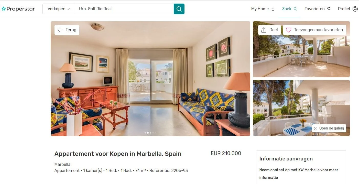Click the share icon beside Deel
The width and height of the screenshot is (359, 184).
(x=264, y=30)
